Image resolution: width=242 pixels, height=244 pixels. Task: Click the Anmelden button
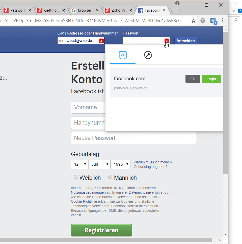tap(185, 41)
